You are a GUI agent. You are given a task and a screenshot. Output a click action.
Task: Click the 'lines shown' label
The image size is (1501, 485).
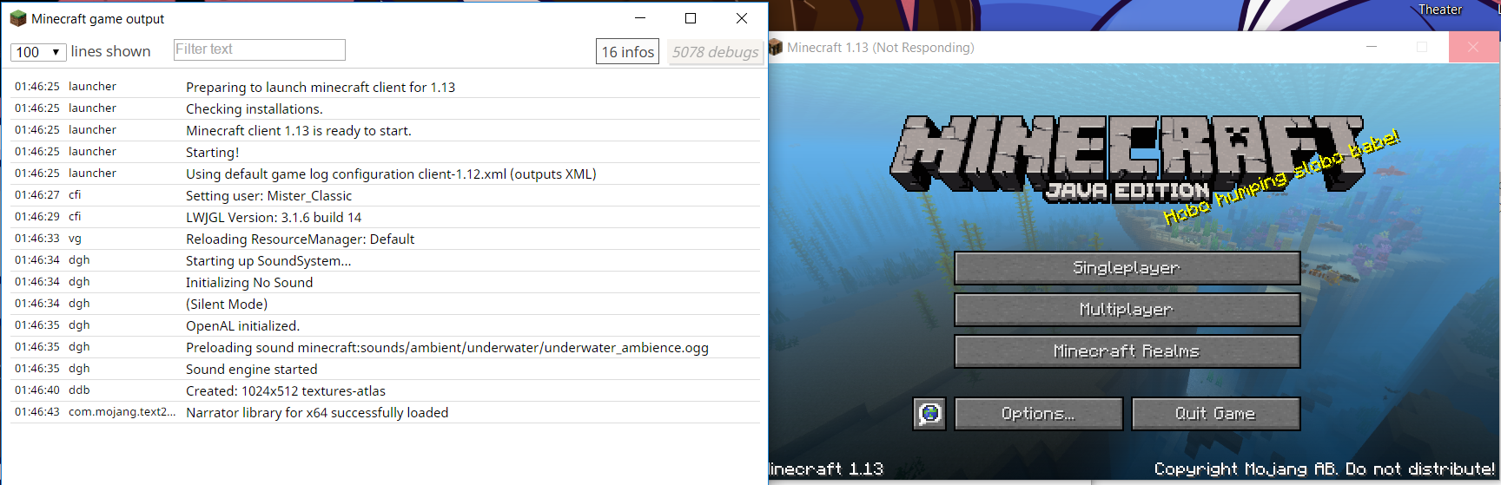110,51
